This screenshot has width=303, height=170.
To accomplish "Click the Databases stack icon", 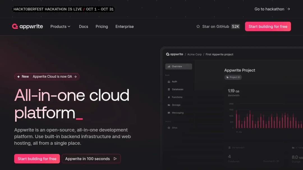I will [169, 89].
